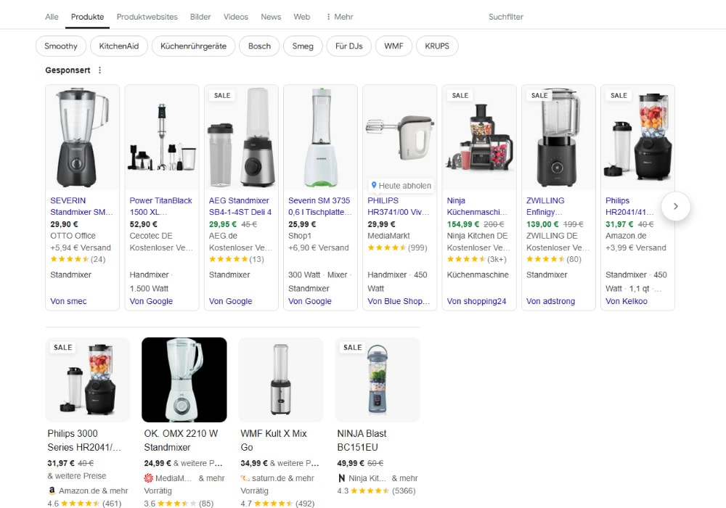726x508 pixels.
Task: Click Von Blue Shop link
Action: (399, 301)
